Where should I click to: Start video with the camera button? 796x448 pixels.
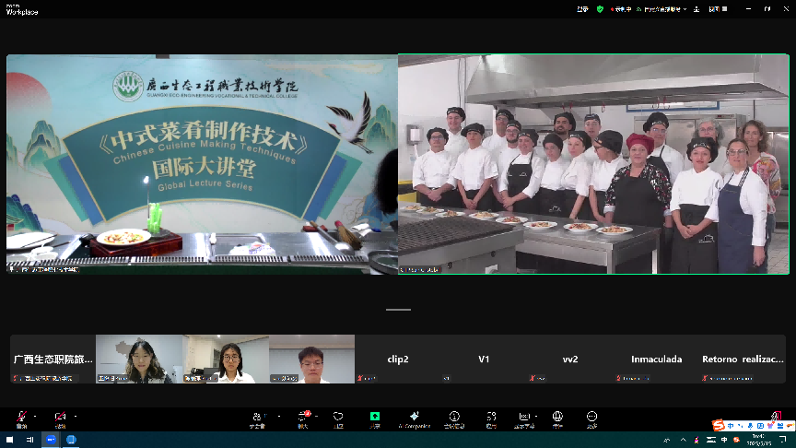click(x=60, y=419)
